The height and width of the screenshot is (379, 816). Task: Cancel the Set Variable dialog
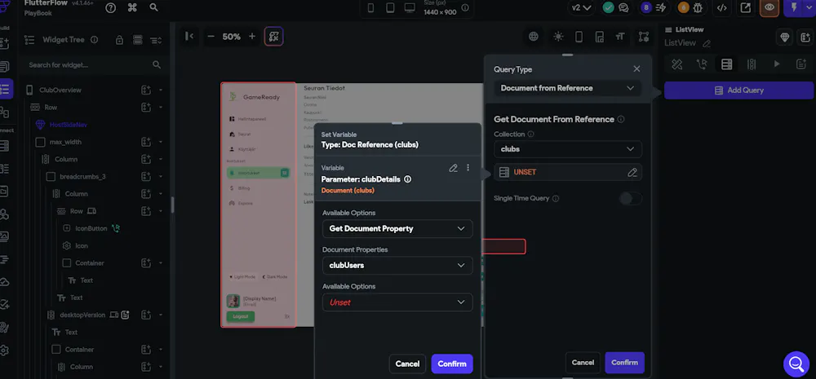click(407, 364)
